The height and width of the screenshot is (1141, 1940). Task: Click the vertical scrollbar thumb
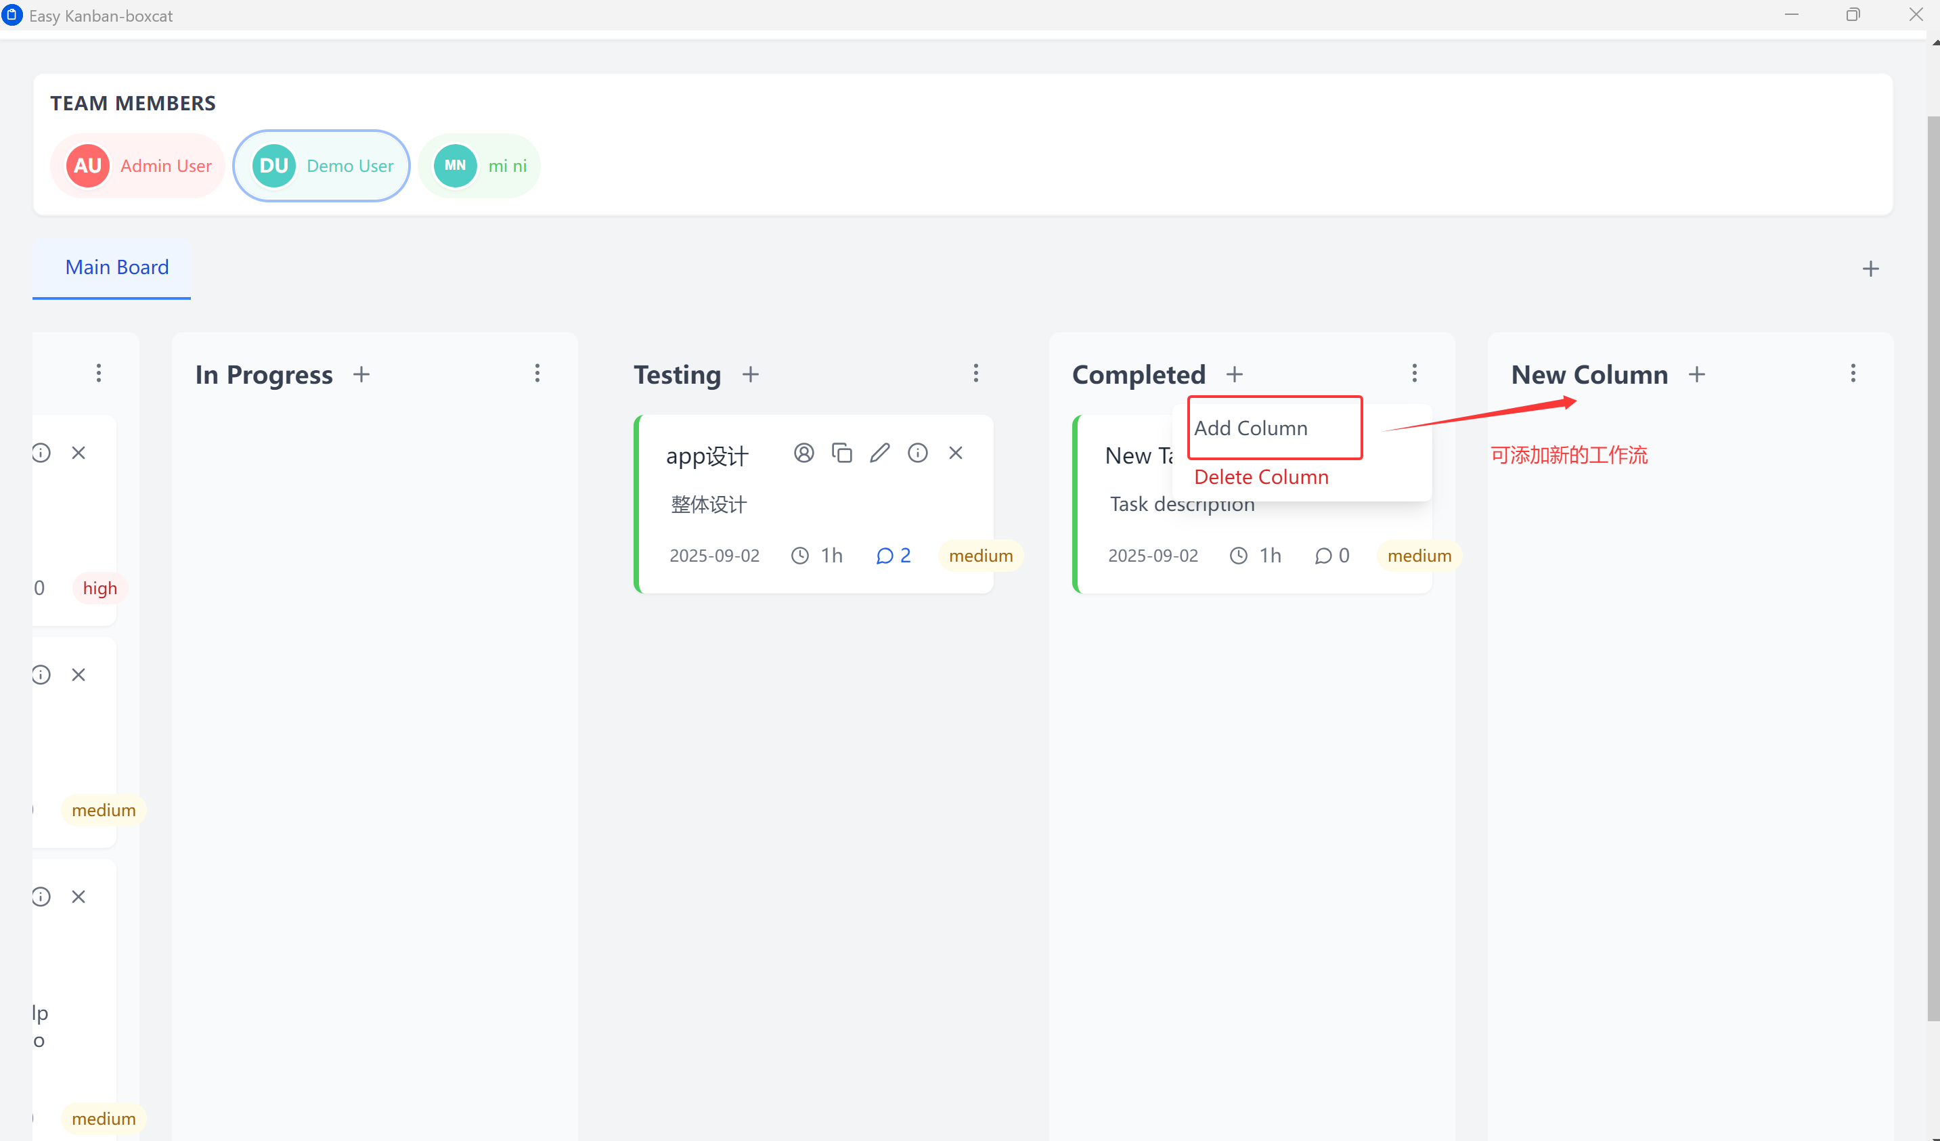tap(1933, 570)
